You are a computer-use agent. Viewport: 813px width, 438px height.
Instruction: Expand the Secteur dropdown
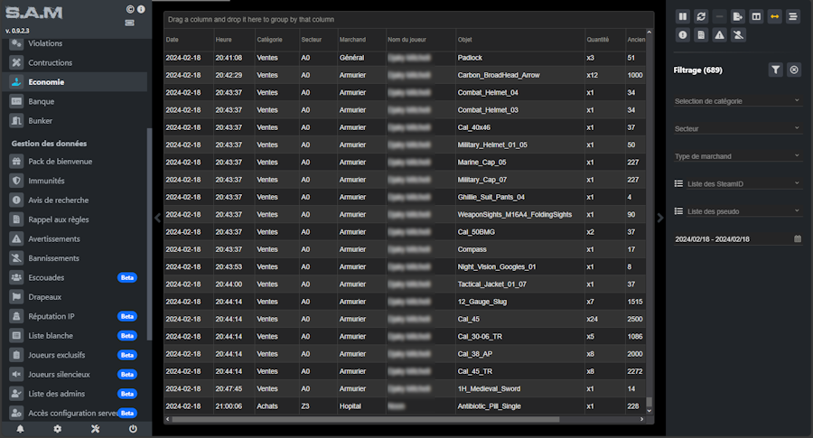click(x=737, y=129)
